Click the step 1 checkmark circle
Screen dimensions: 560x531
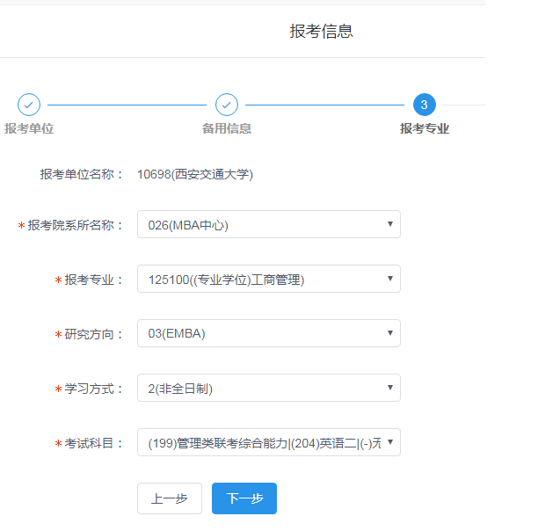pyautogui.click(x=29, y=105)
